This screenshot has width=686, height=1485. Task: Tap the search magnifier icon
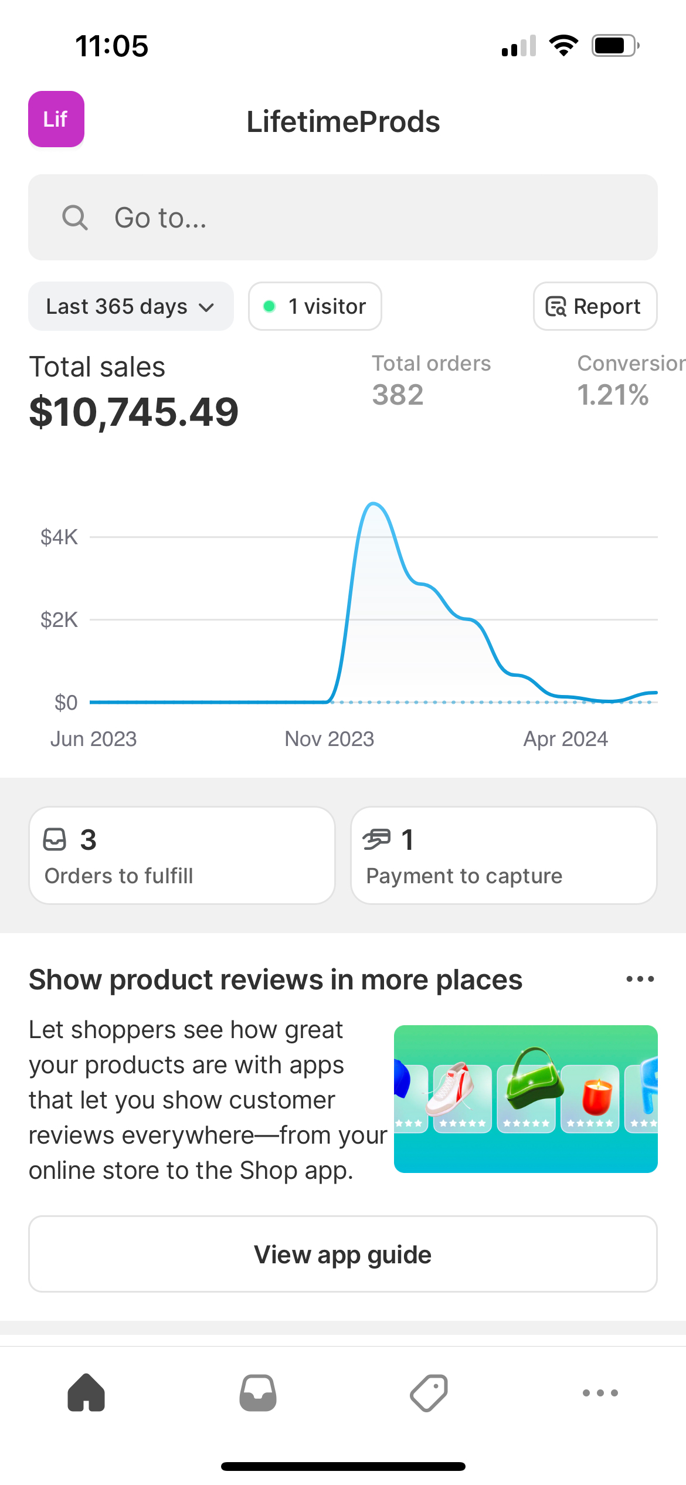coord(75,218)
